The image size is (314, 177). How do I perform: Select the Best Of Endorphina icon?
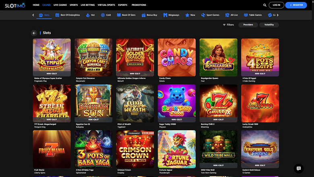(x=57, y=15)
